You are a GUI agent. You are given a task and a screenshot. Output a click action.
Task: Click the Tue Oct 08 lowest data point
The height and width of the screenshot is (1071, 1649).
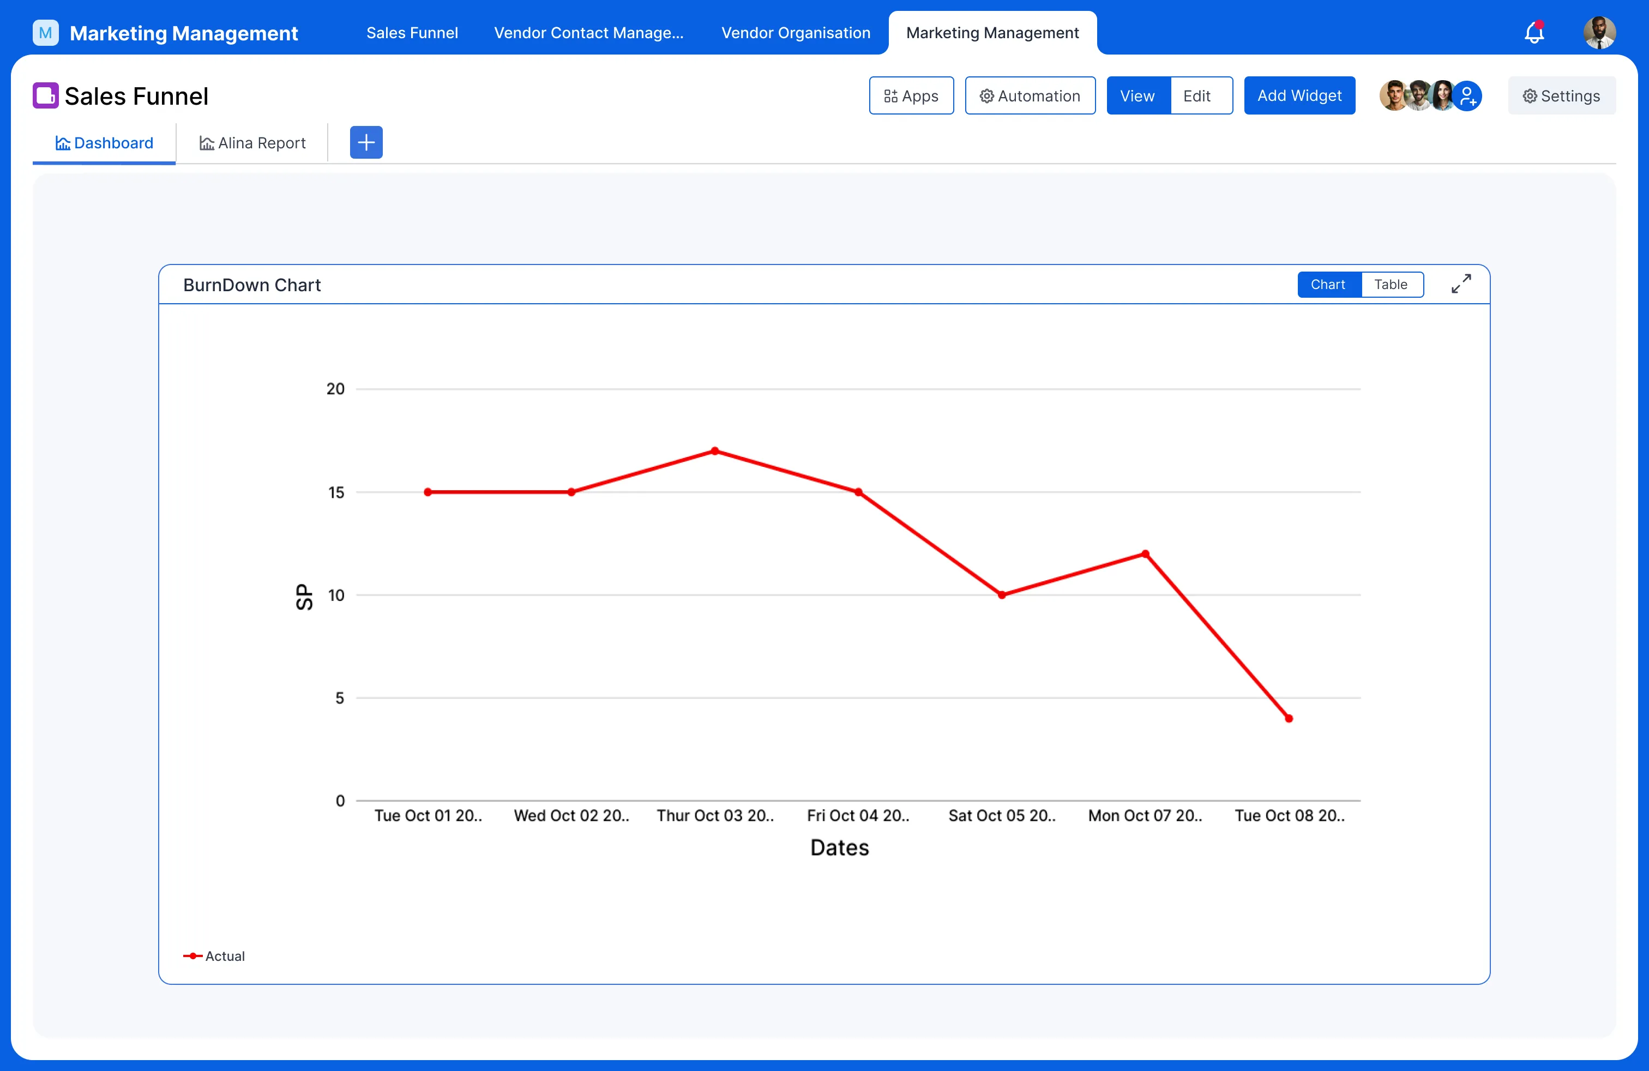[x=1289, y=718]
